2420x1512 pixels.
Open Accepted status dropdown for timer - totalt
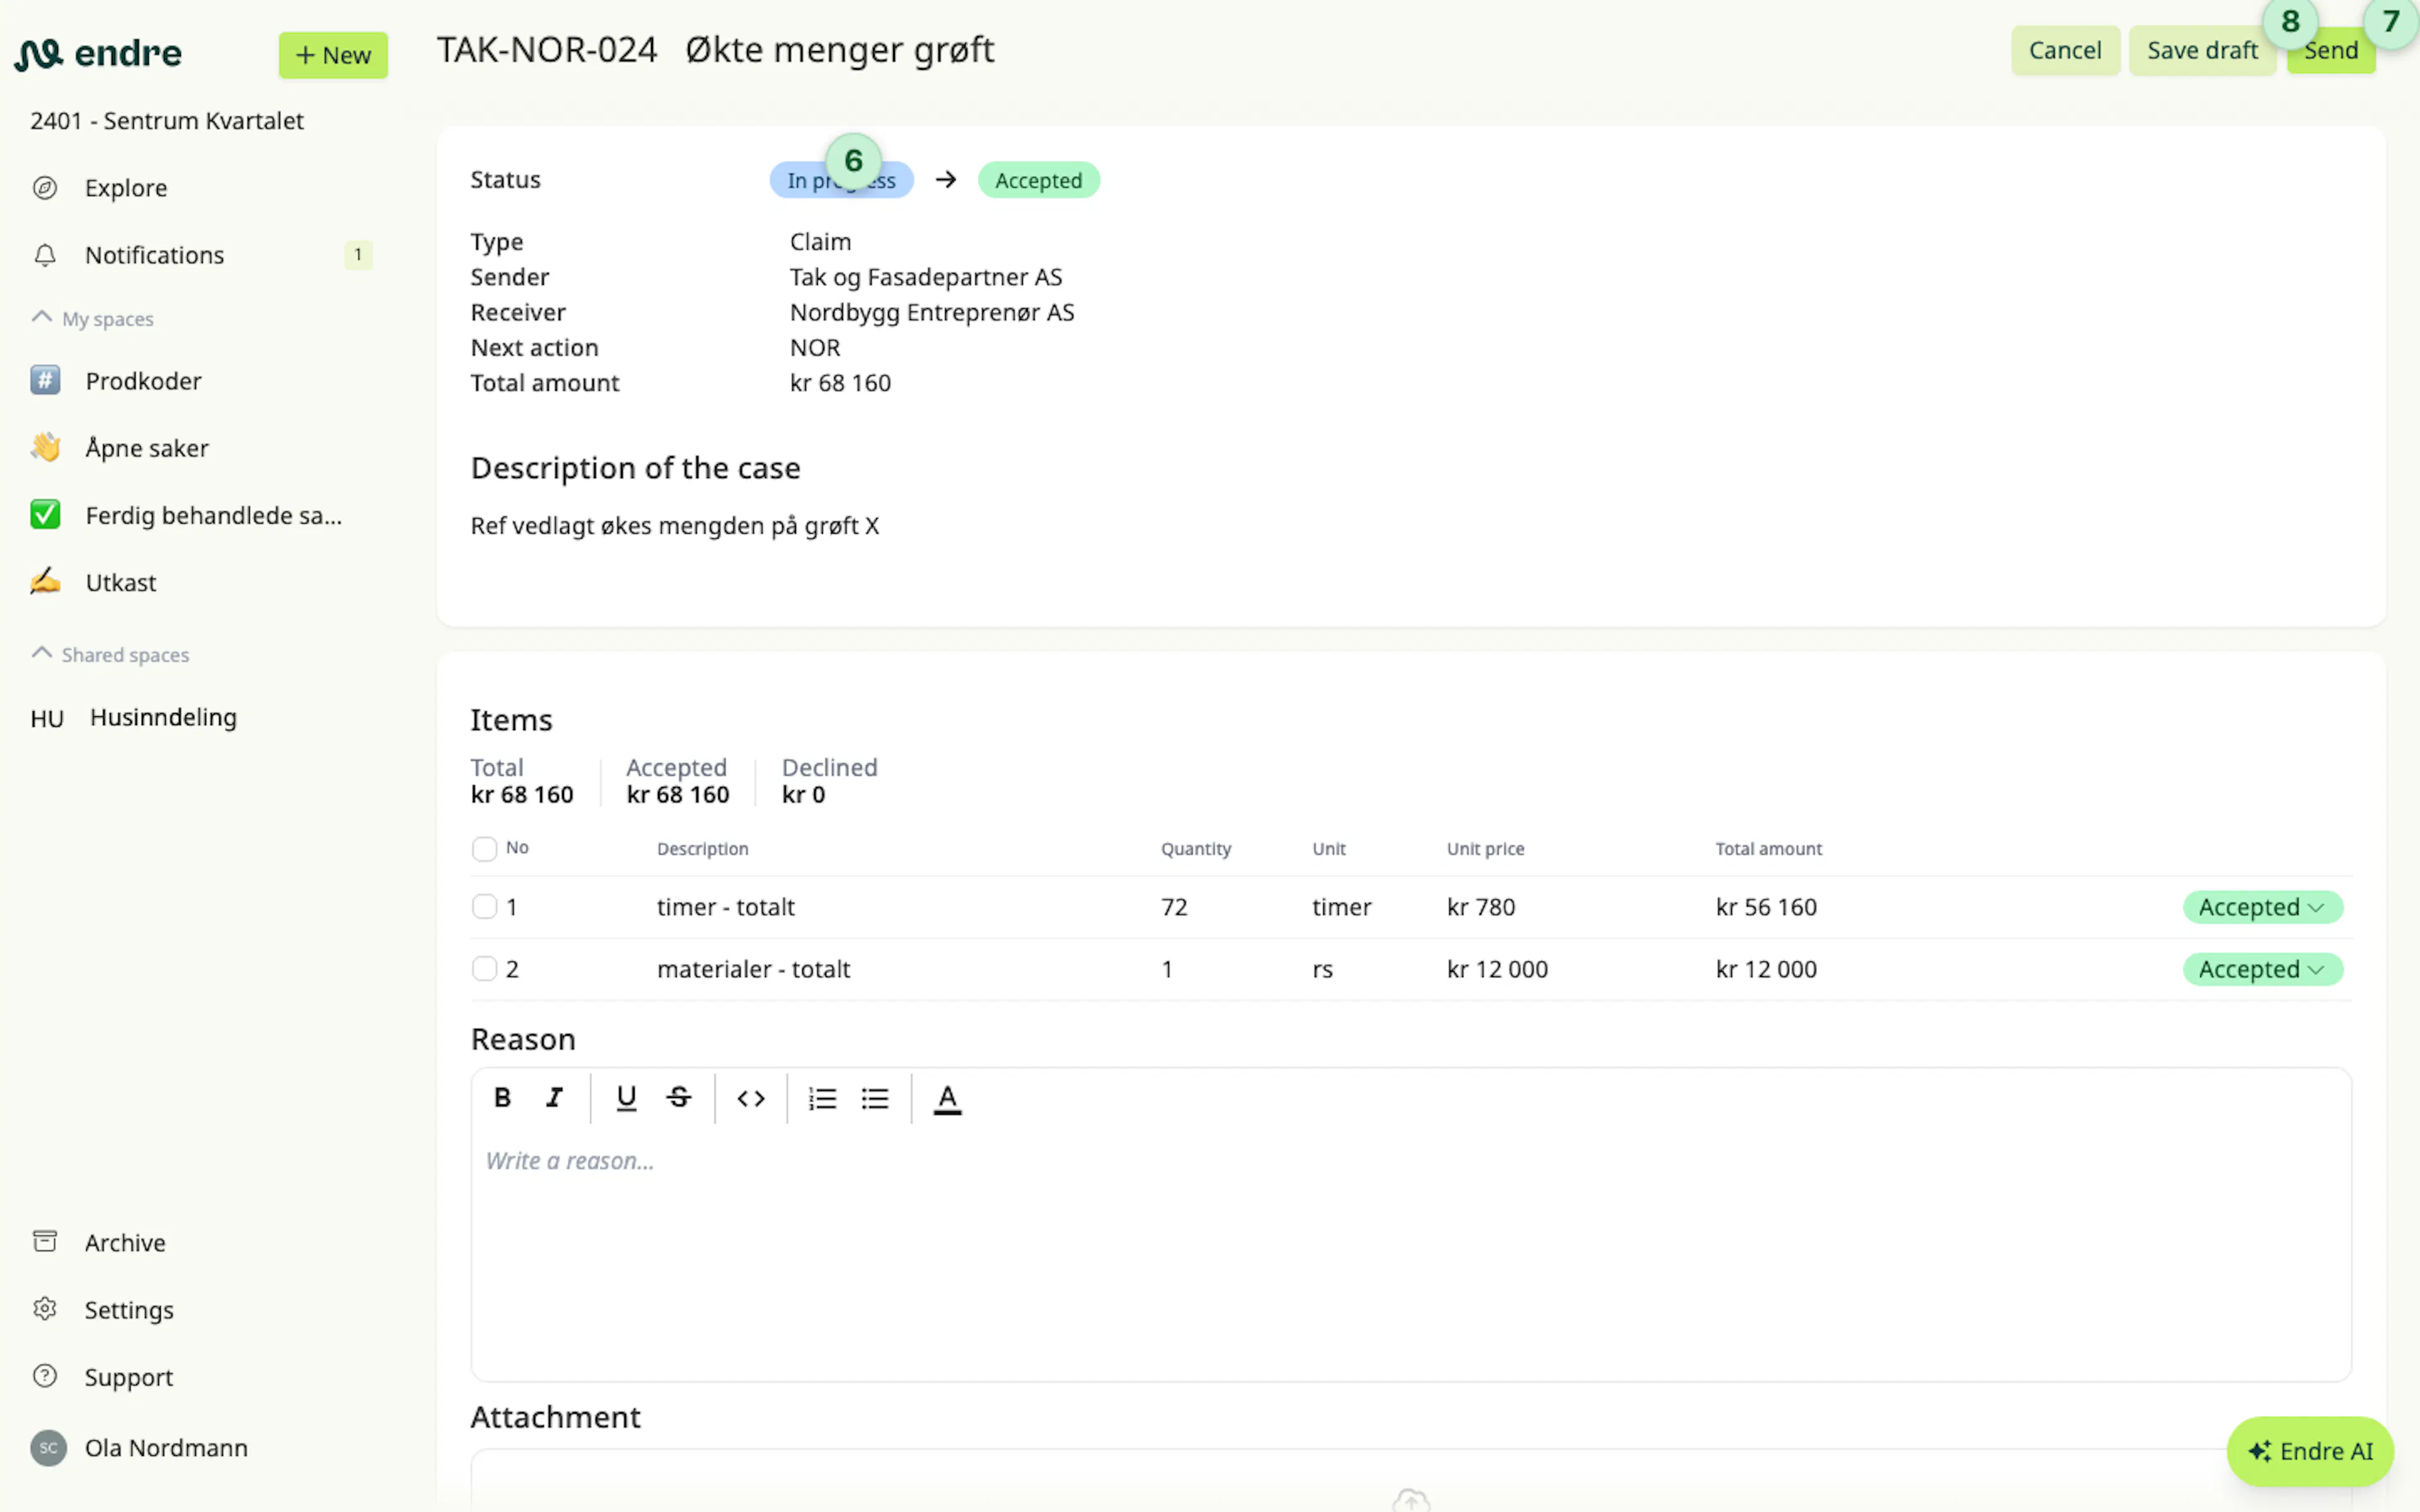tap(2262, 907)
